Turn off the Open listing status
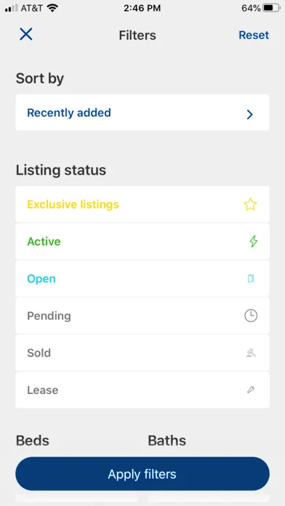Viewport: 285px width, 506px height. point(142,279)
